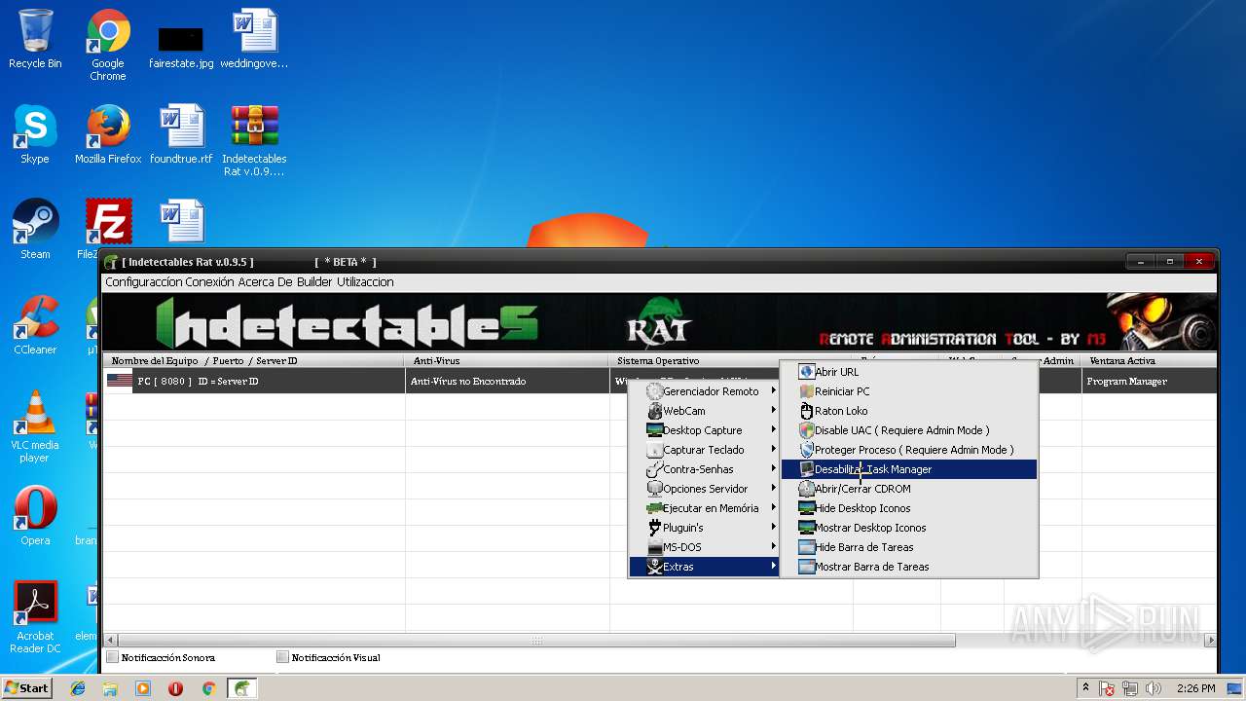Image resolution: width=1246 pixels, height=701 pixels.
Task: Enable the Notificaccion Sonora checkbox
Action: point(113,657)
